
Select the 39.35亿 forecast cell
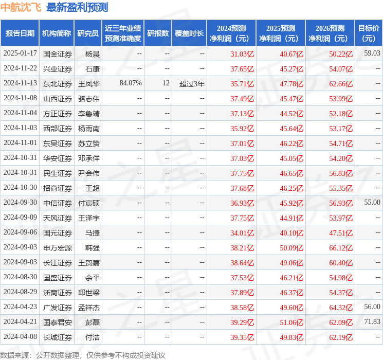231,337
